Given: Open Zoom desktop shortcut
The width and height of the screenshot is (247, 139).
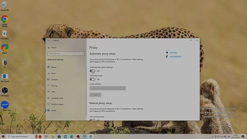Looking at the screenshot, I should pos(5,106).
